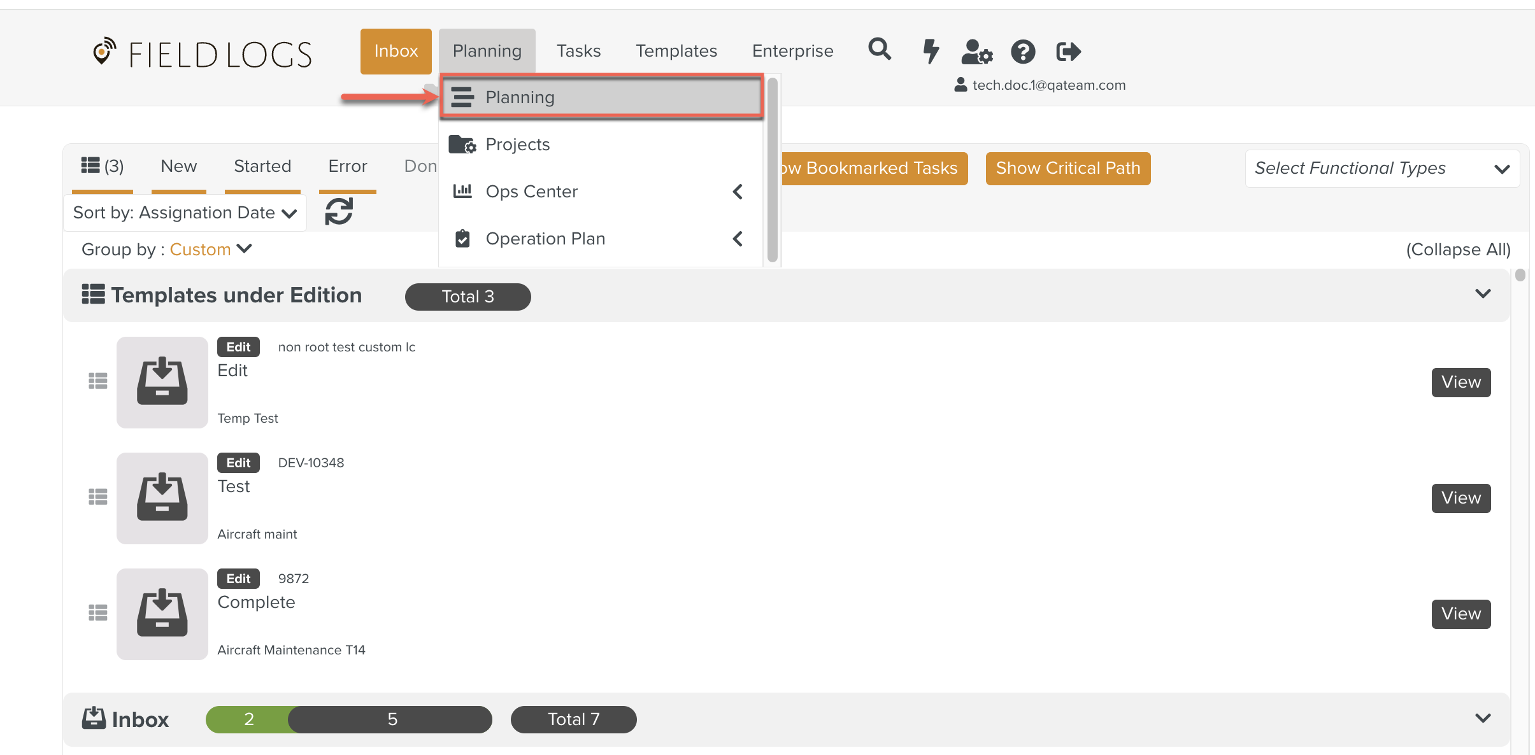Click the refresh list icon
The height and width of the screenshot is (755, 1535).
[339, 211]
